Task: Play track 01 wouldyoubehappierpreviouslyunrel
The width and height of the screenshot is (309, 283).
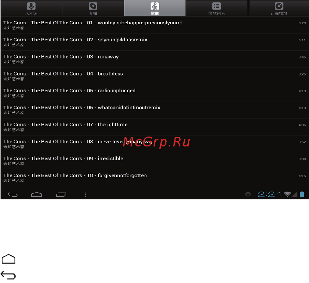Action: tap(154, 25)
